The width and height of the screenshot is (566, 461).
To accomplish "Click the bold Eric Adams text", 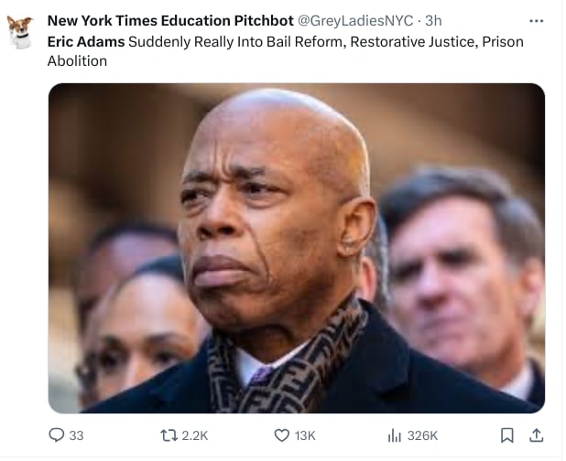I will (86, 42).
